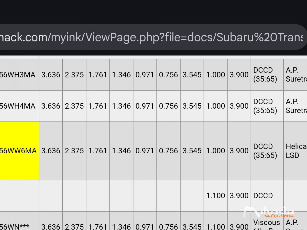This screenshot has width=307, height=230.
Task: Click 3.545 in the 56WW6MA row
Action: click(x=192, y=151)
